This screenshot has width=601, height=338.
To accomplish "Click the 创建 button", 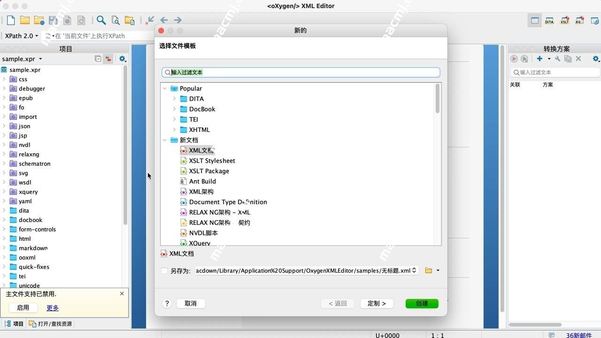I will coord(422,303).
